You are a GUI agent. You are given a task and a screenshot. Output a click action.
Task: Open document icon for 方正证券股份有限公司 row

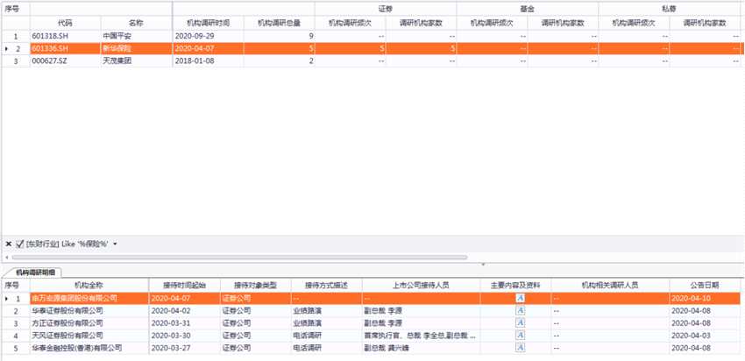(x=521, y=323)
